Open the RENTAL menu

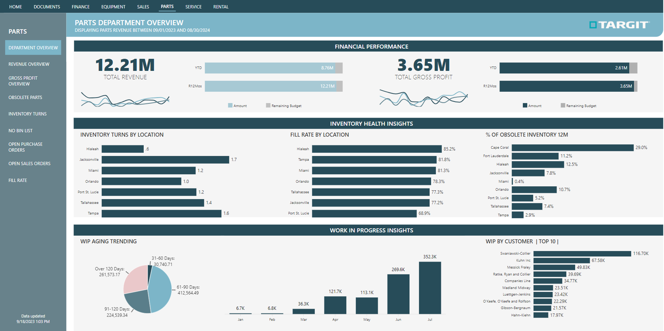point(220,6)
